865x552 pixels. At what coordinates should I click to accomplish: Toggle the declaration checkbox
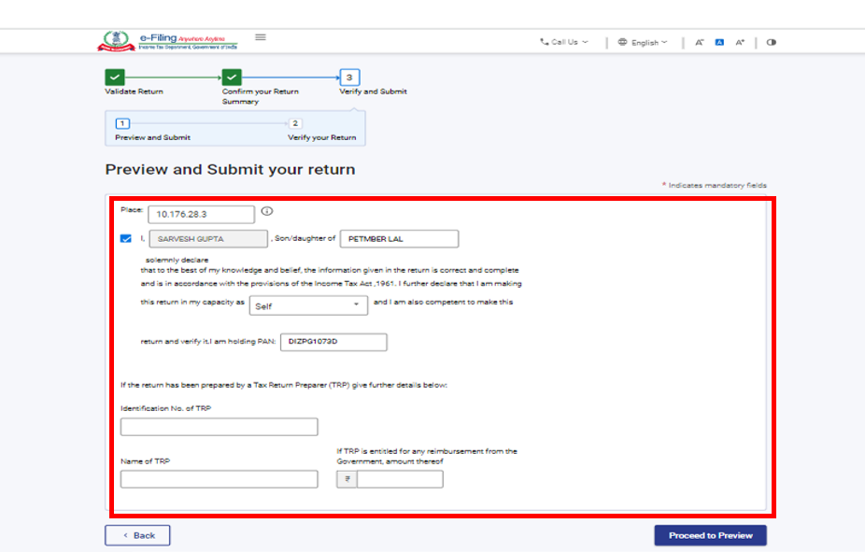click(126, 239)
